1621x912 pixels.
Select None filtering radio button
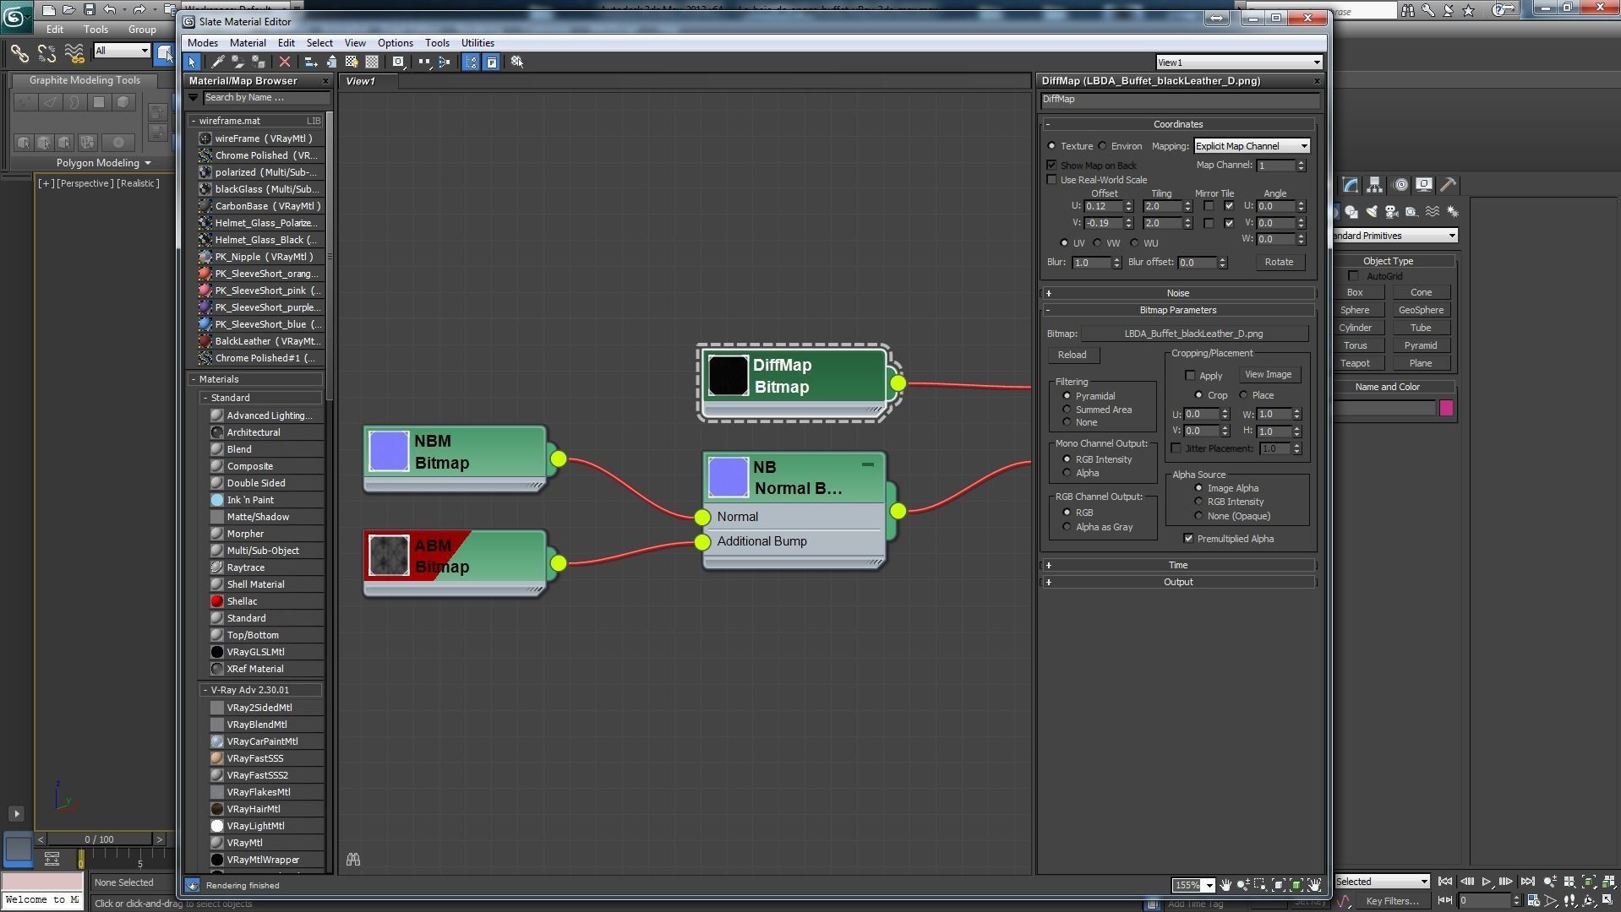[x=1067, y=422]
